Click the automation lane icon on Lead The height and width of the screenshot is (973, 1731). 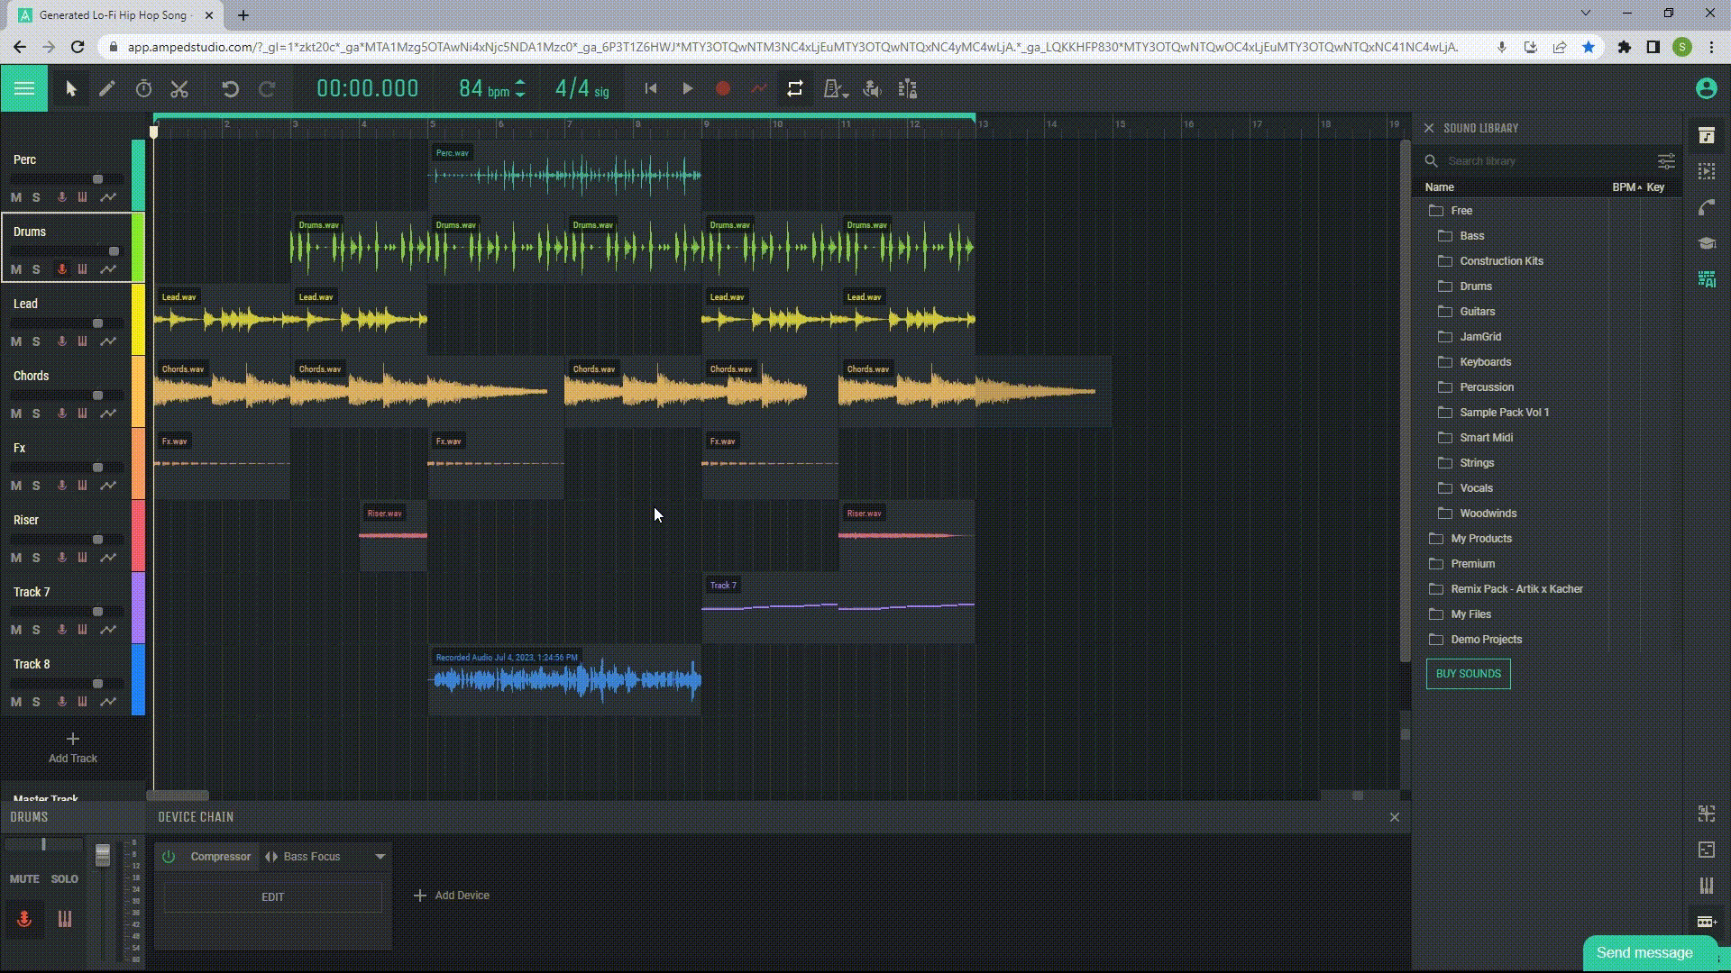(108, 341)
